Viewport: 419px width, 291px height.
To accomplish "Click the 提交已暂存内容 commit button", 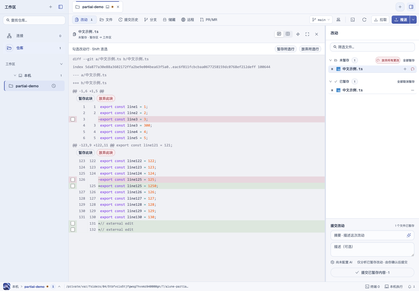I will pos(372,272).
